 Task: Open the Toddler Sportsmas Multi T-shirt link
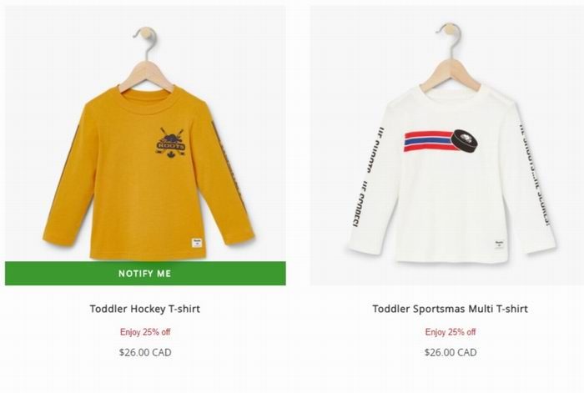point(450,309)
